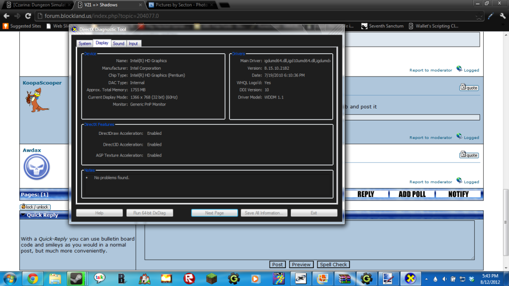Click the Preview button under Quick Reply
Viewport: 509px width, 286px height.
click(x=301, y=265)
